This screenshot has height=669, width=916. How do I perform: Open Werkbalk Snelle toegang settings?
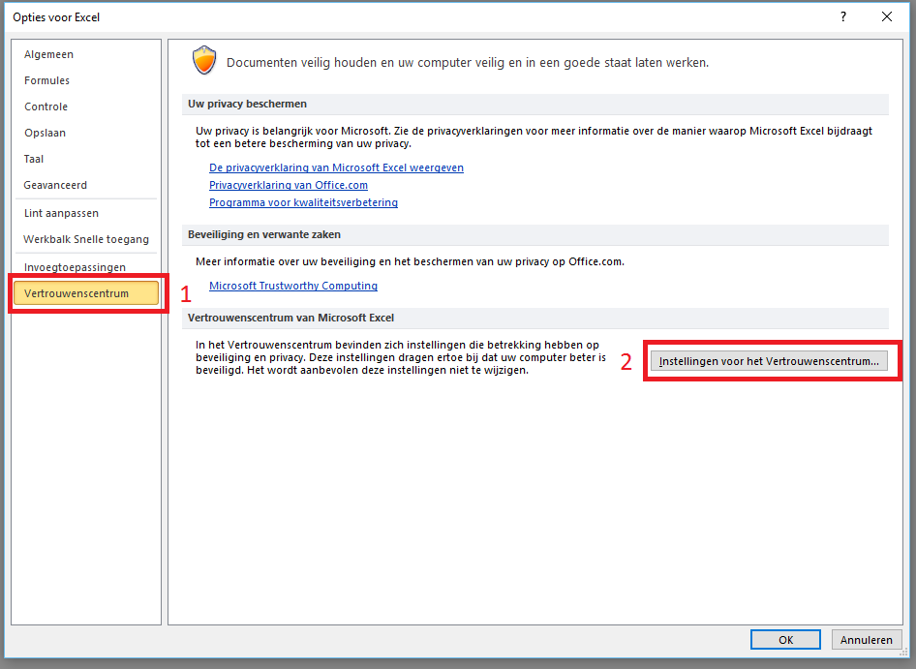[86, 239]
